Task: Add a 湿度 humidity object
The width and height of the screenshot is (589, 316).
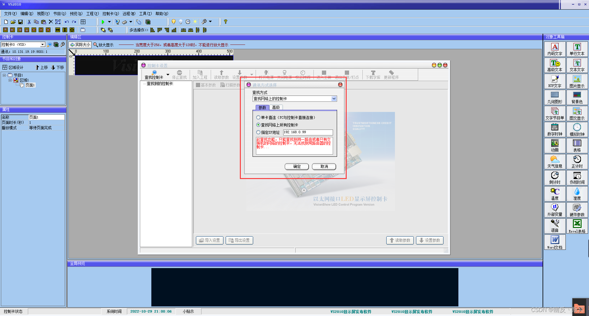Action: [x=577, y=194]
